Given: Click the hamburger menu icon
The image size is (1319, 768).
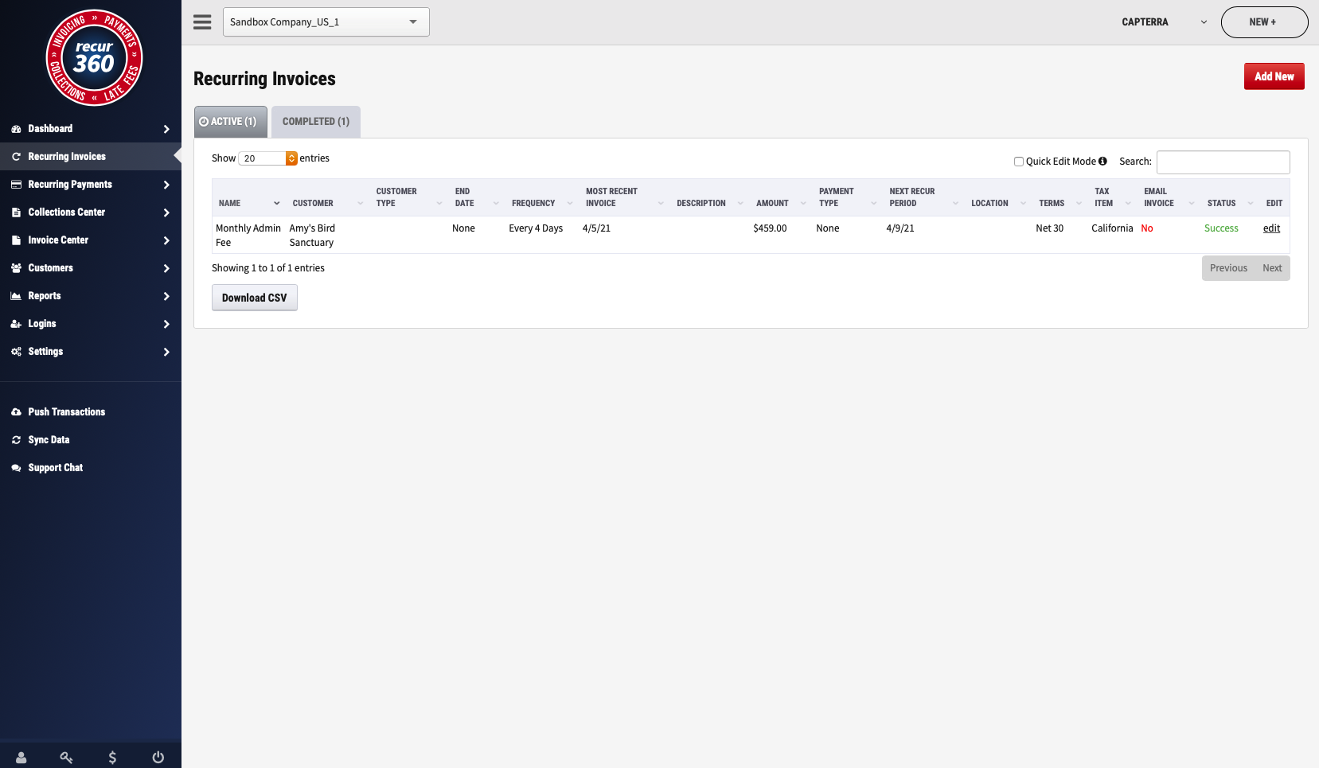Looking at the screenshot, I should (x=202, y=21).
